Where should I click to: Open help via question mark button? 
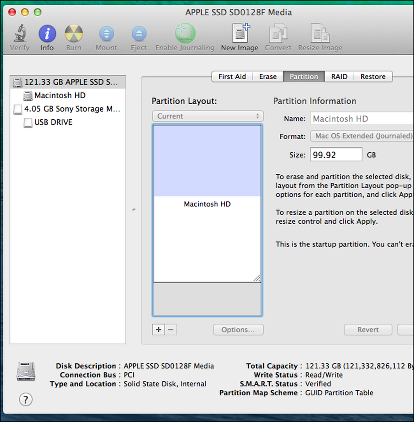26,400
